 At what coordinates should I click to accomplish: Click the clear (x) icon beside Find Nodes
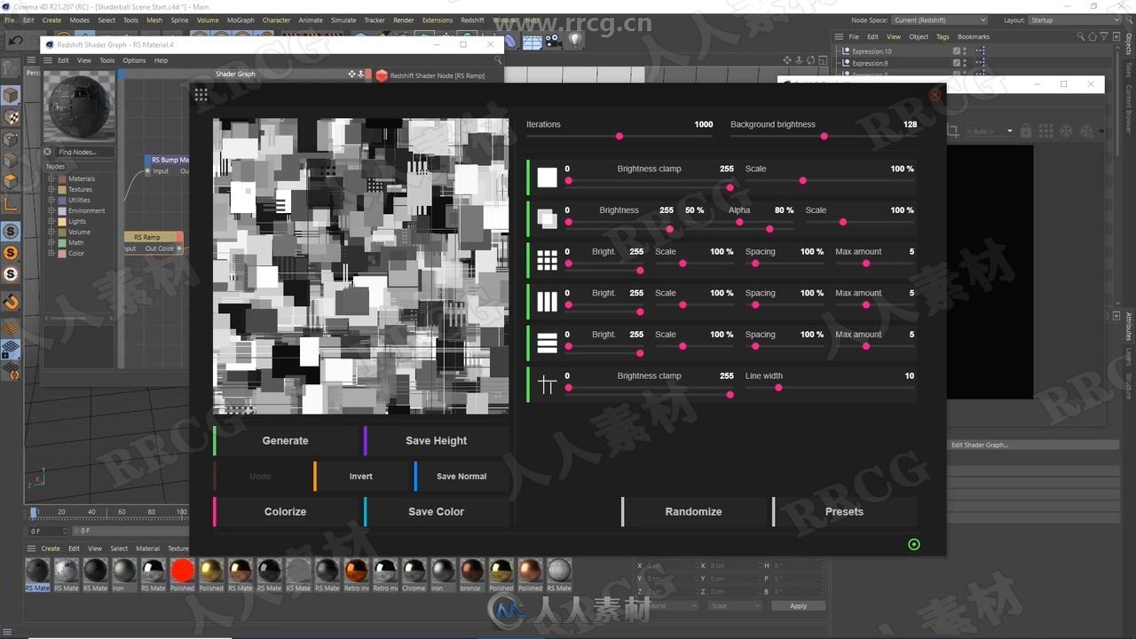pos(48,152)
